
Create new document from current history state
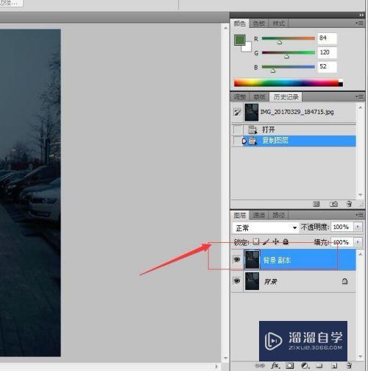tap(316, 204)
